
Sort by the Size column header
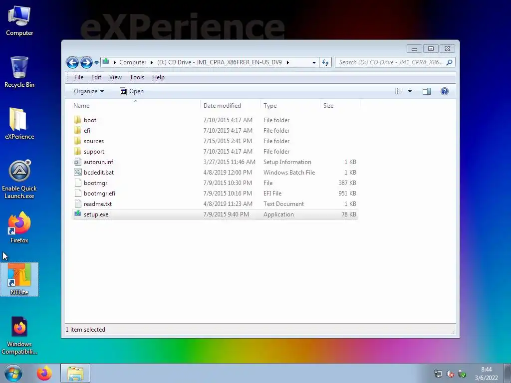pos(340,106)
